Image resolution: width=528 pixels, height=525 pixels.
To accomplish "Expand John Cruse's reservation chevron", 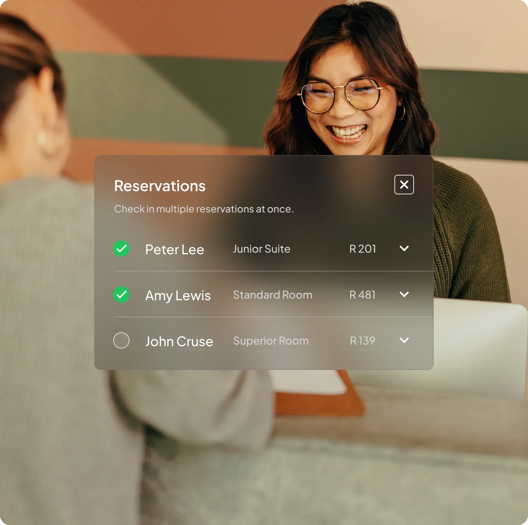I will (404, 340).
